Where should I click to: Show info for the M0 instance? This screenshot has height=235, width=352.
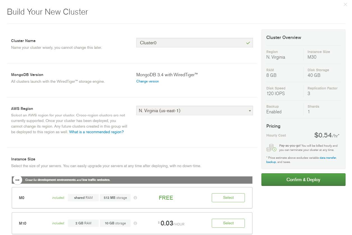click(135, 198)
